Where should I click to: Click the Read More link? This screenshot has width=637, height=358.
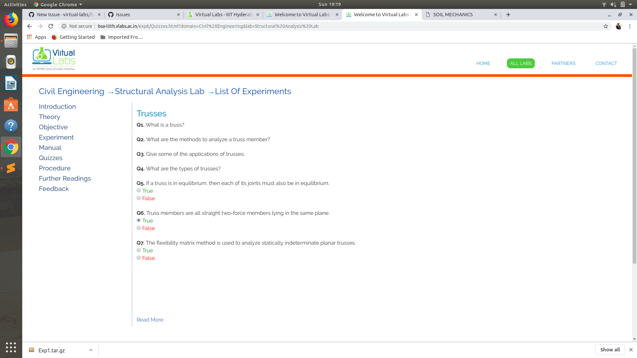150,320
